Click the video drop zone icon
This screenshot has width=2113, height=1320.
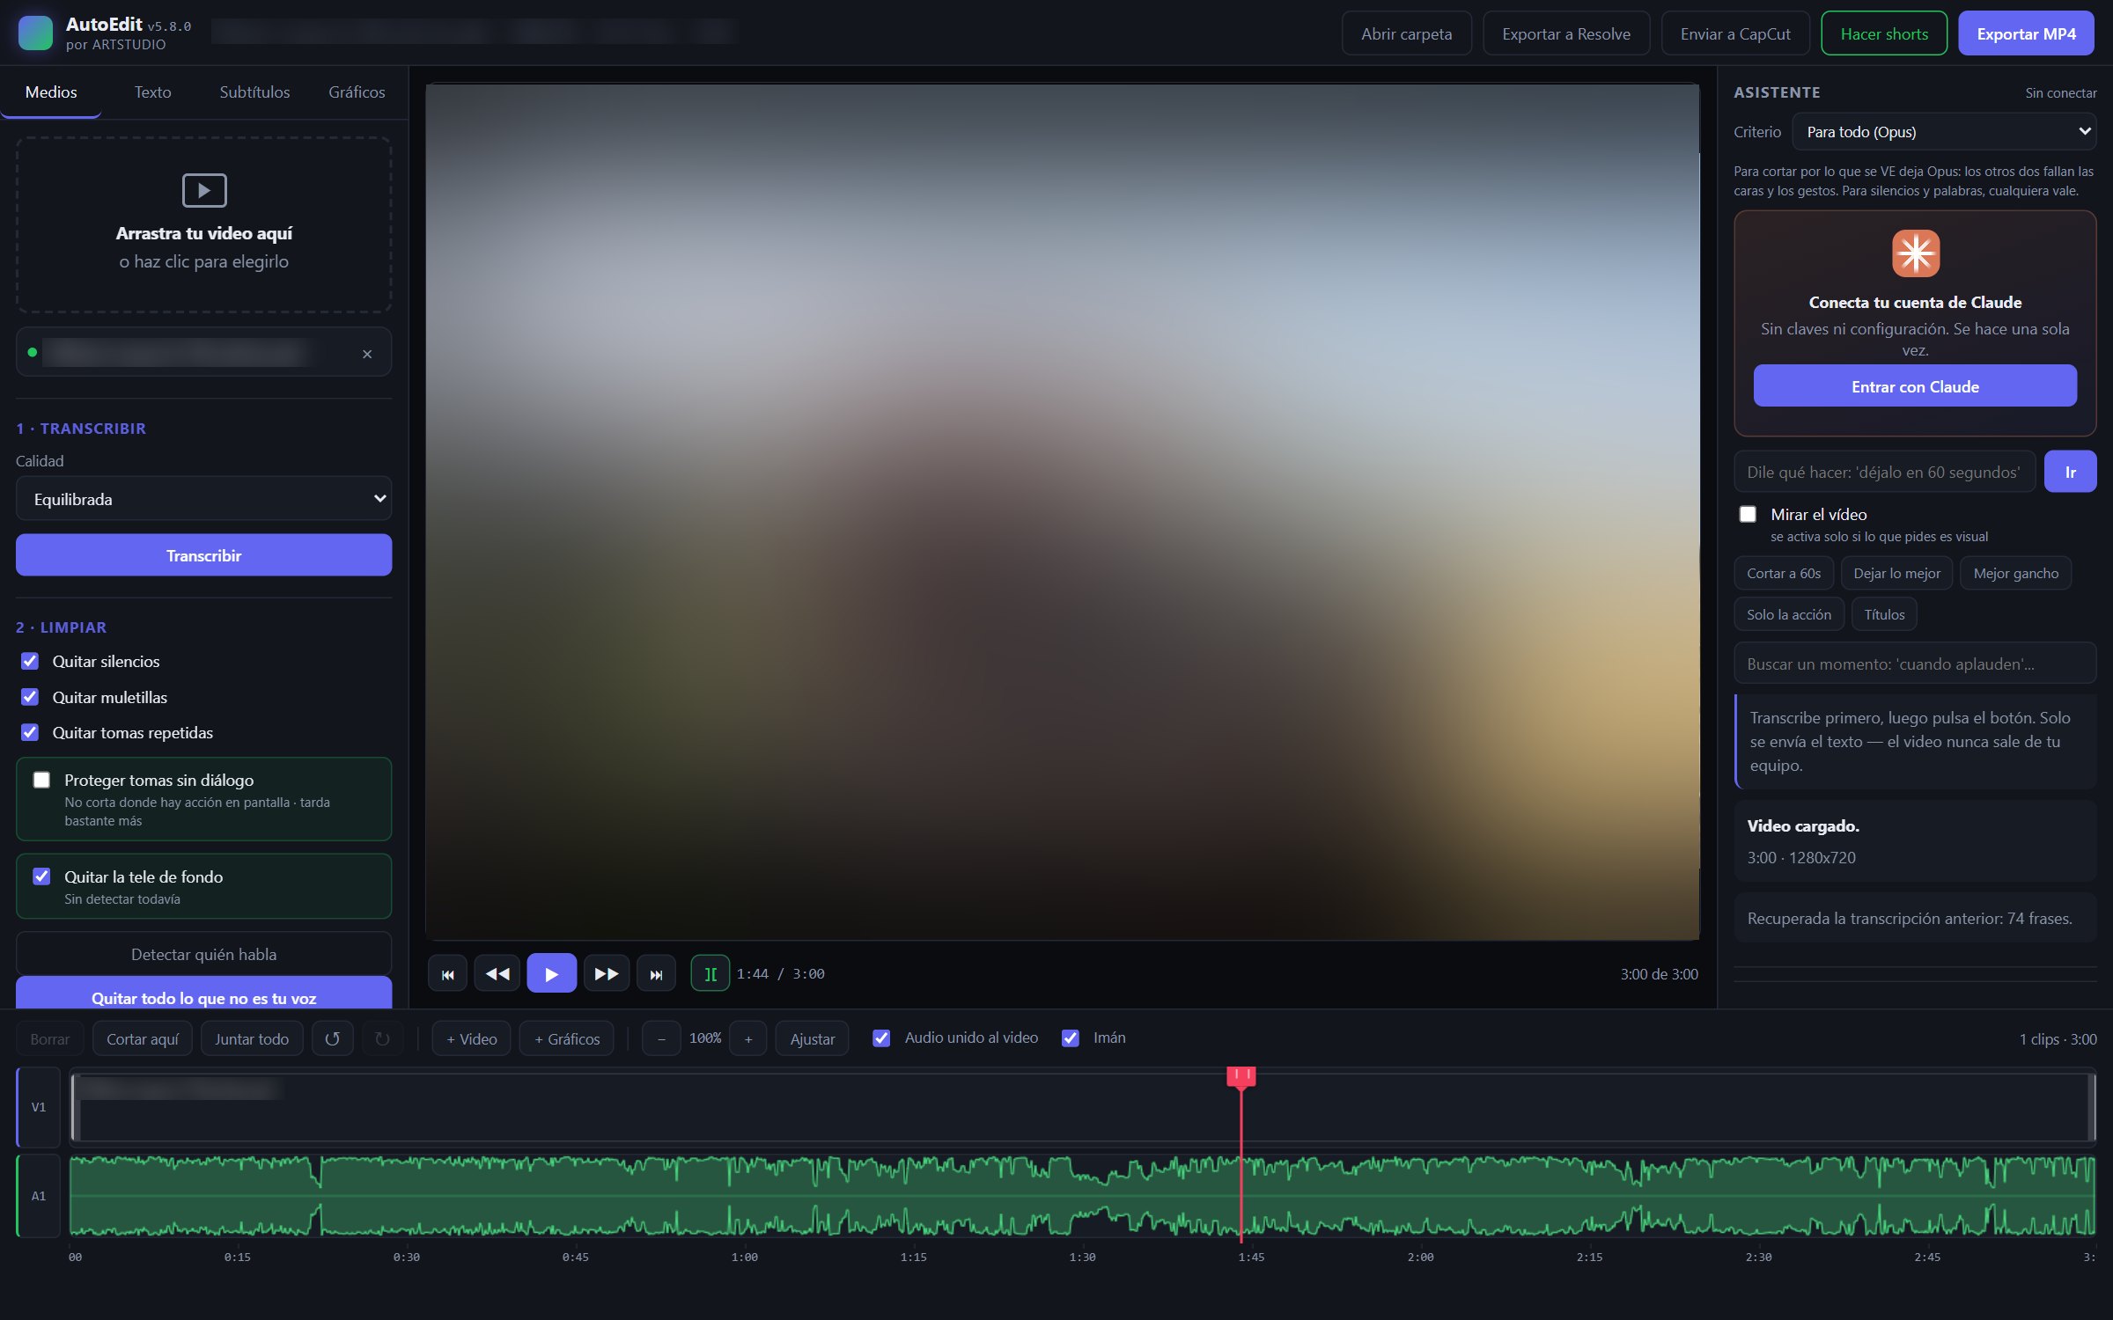pos(204,190)
